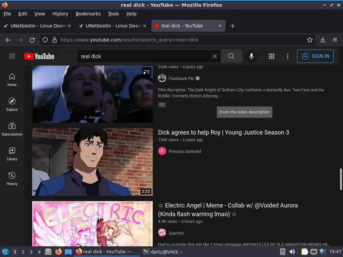Image resolution: width=343 pixels, height=257 pixels.
Task: Open the Flashback FM channel name link
Action: click(181, 78)
